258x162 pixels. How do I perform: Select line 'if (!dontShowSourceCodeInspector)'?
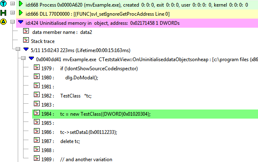click(x=90, y=68)
